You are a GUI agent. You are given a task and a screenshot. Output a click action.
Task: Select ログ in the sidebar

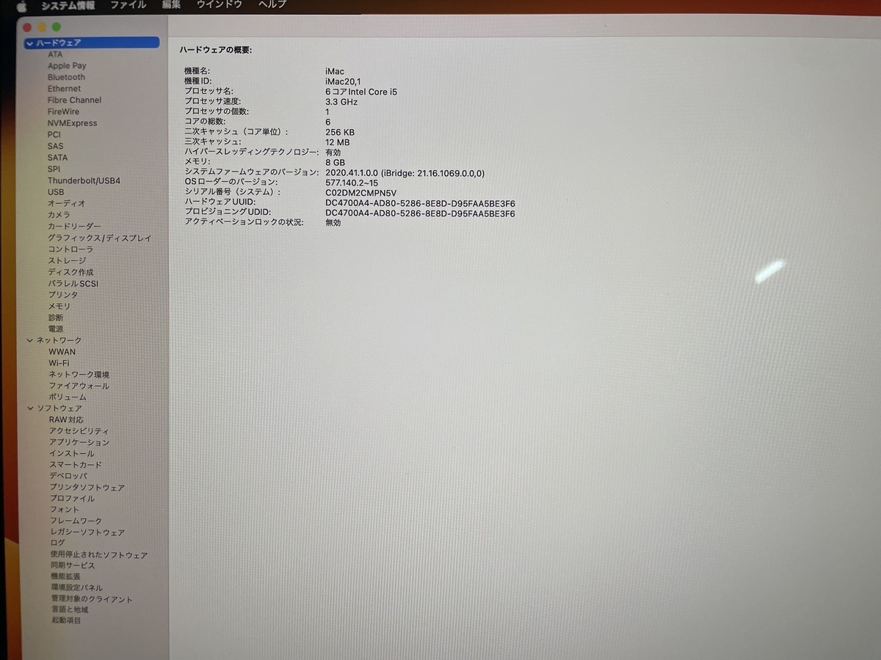click(57, 543)
